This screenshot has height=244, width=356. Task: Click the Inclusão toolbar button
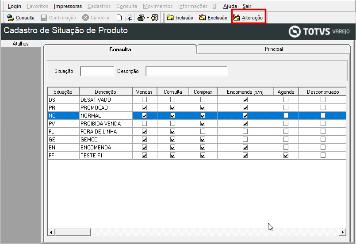pyautogui.click(x=180, y=18)
